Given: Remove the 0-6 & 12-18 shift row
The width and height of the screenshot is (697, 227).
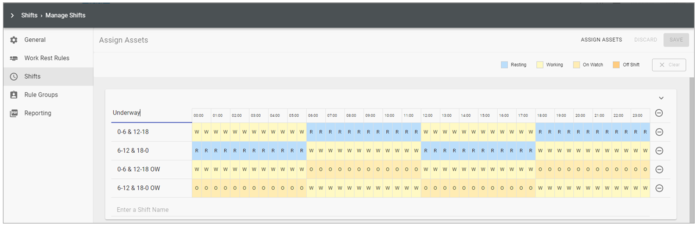Looking at the screenshot, I should (x=659, y=132).
